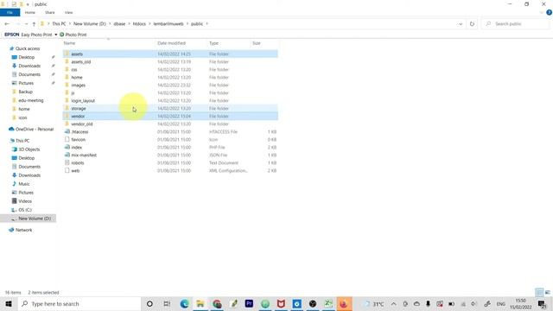The width and height of the screenshot is (553, 311).
Task: Open the Home ribbon tab
Action: 30,12
